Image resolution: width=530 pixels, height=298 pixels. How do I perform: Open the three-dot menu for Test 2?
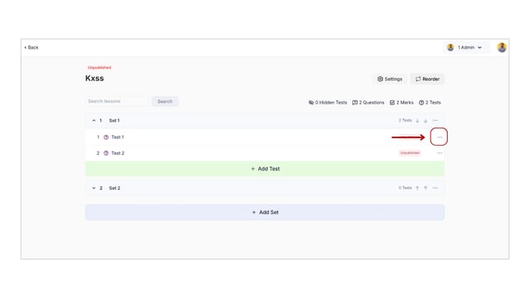coord(439,153)
